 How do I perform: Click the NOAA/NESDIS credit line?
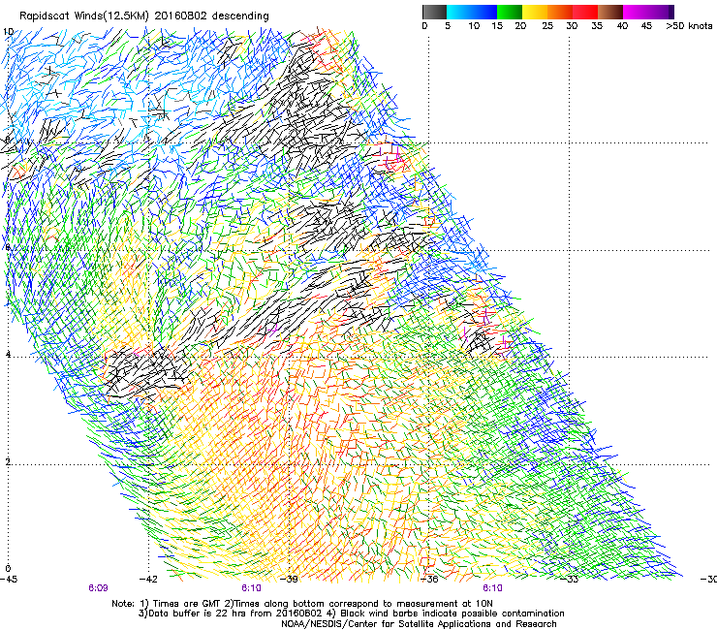click(419, 624)
